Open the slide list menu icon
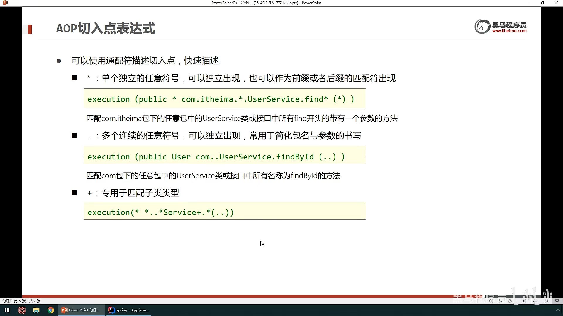Image resolution: width=563 pixels, height=316 pixels. pos(501,301)
